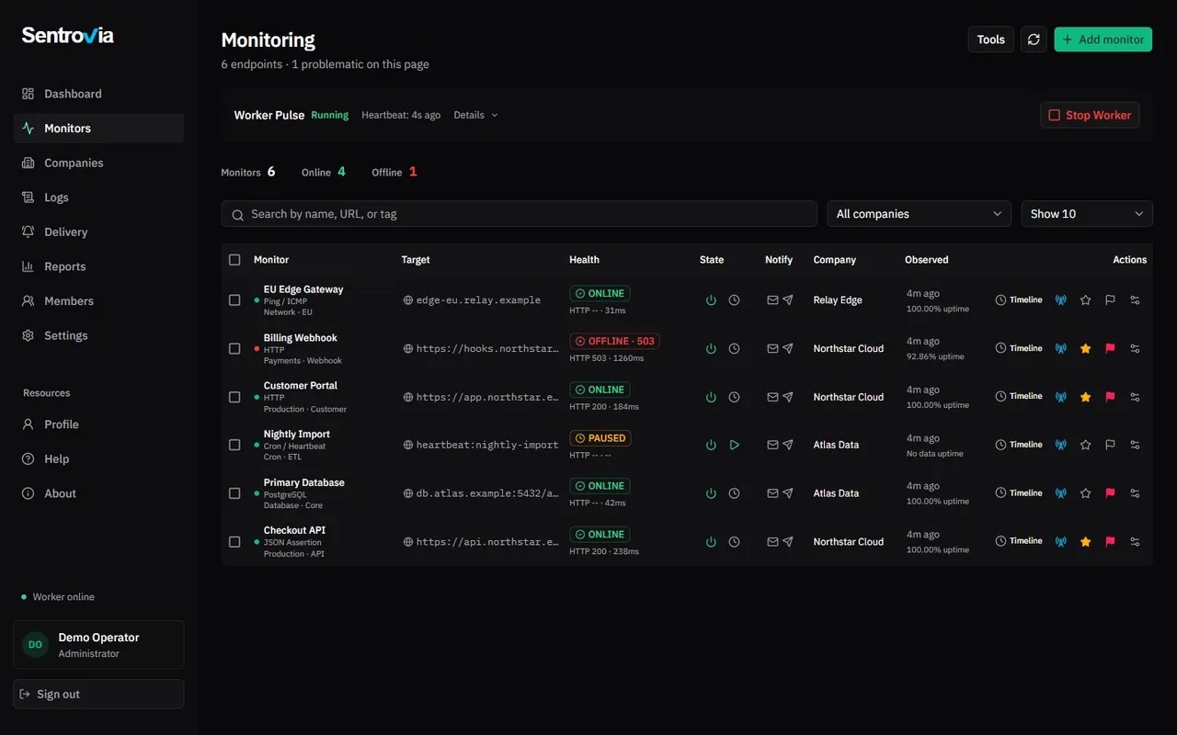Screen dimensions: 1177x735
Task: Click the sliders icon for EU Edge Gateway
Action: 1135,300
